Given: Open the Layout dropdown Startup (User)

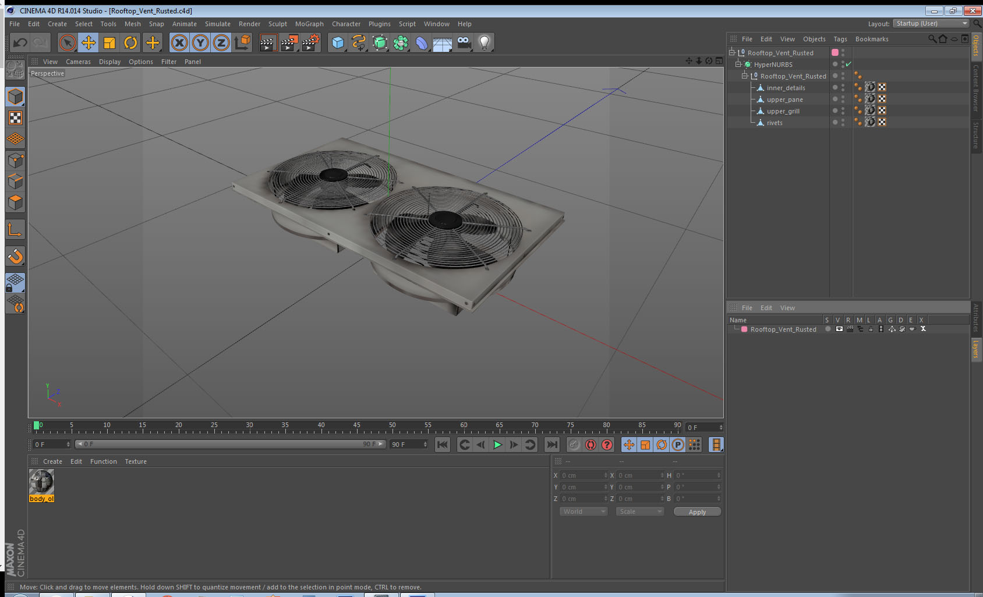Looking at the screenshot, I should coord(931,23).
